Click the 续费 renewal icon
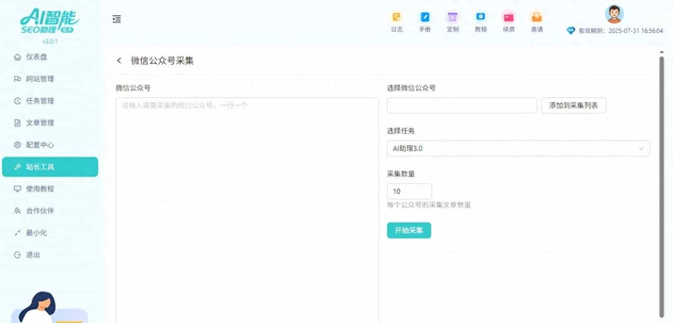This screenshot has height=323, width=673. (508, 17)
